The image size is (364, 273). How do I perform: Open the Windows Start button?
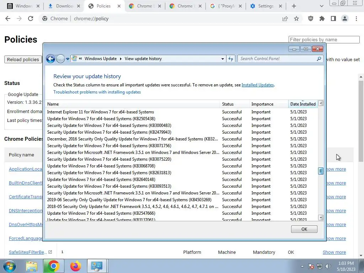9,266
